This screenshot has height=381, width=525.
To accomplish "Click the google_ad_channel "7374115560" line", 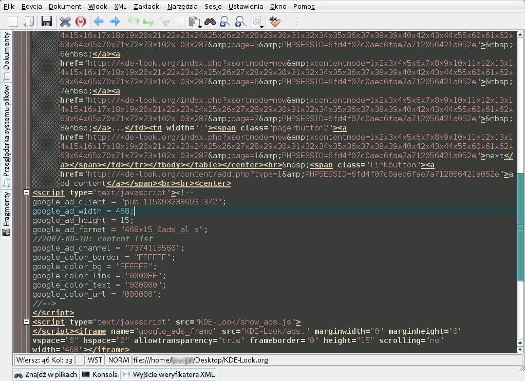I will tap(108, 247).
